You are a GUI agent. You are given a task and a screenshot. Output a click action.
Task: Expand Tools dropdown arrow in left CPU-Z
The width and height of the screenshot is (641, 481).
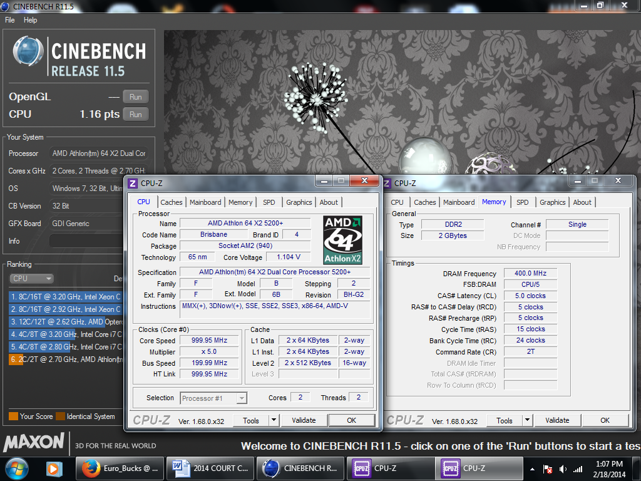coord(274,420)
